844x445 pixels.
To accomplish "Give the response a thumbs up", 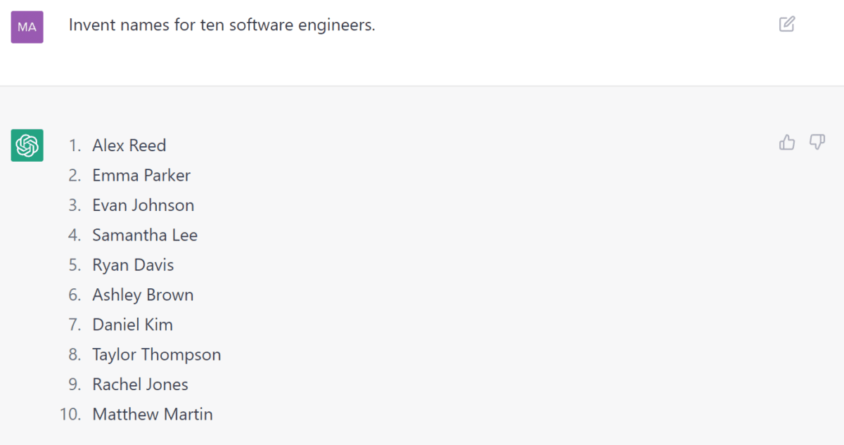I will pos(787,143).
